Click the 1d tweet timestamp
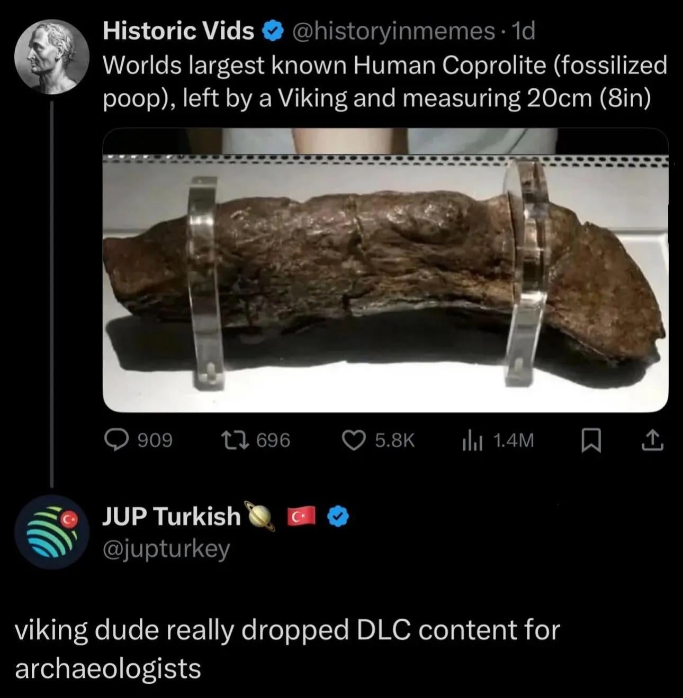 (524, 32)
